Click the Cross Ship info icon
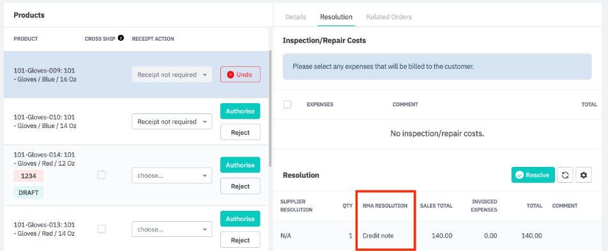 (121, 38)
